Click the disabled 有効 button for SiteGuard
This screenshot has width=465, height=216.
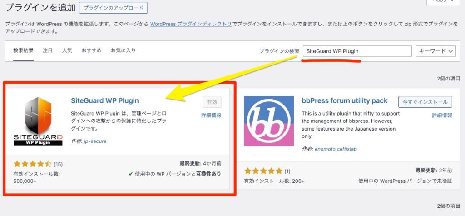(x=212, y=102)
